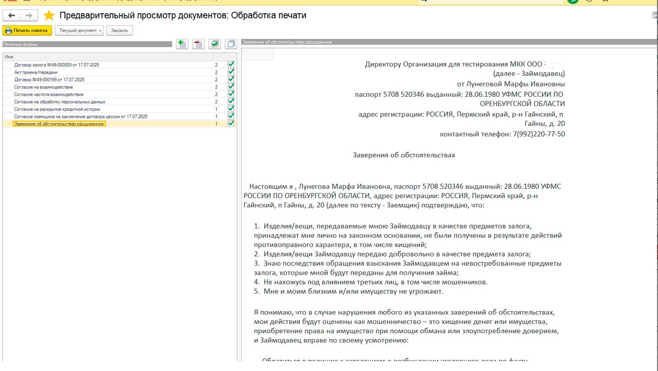
Task: Add a print form with the green plus icon
Action: coord(182,44)
